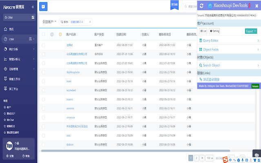Viewport: 261px width, 163px height.
Task: Open customer dsdsssx link
Action: tap(70, 145)
